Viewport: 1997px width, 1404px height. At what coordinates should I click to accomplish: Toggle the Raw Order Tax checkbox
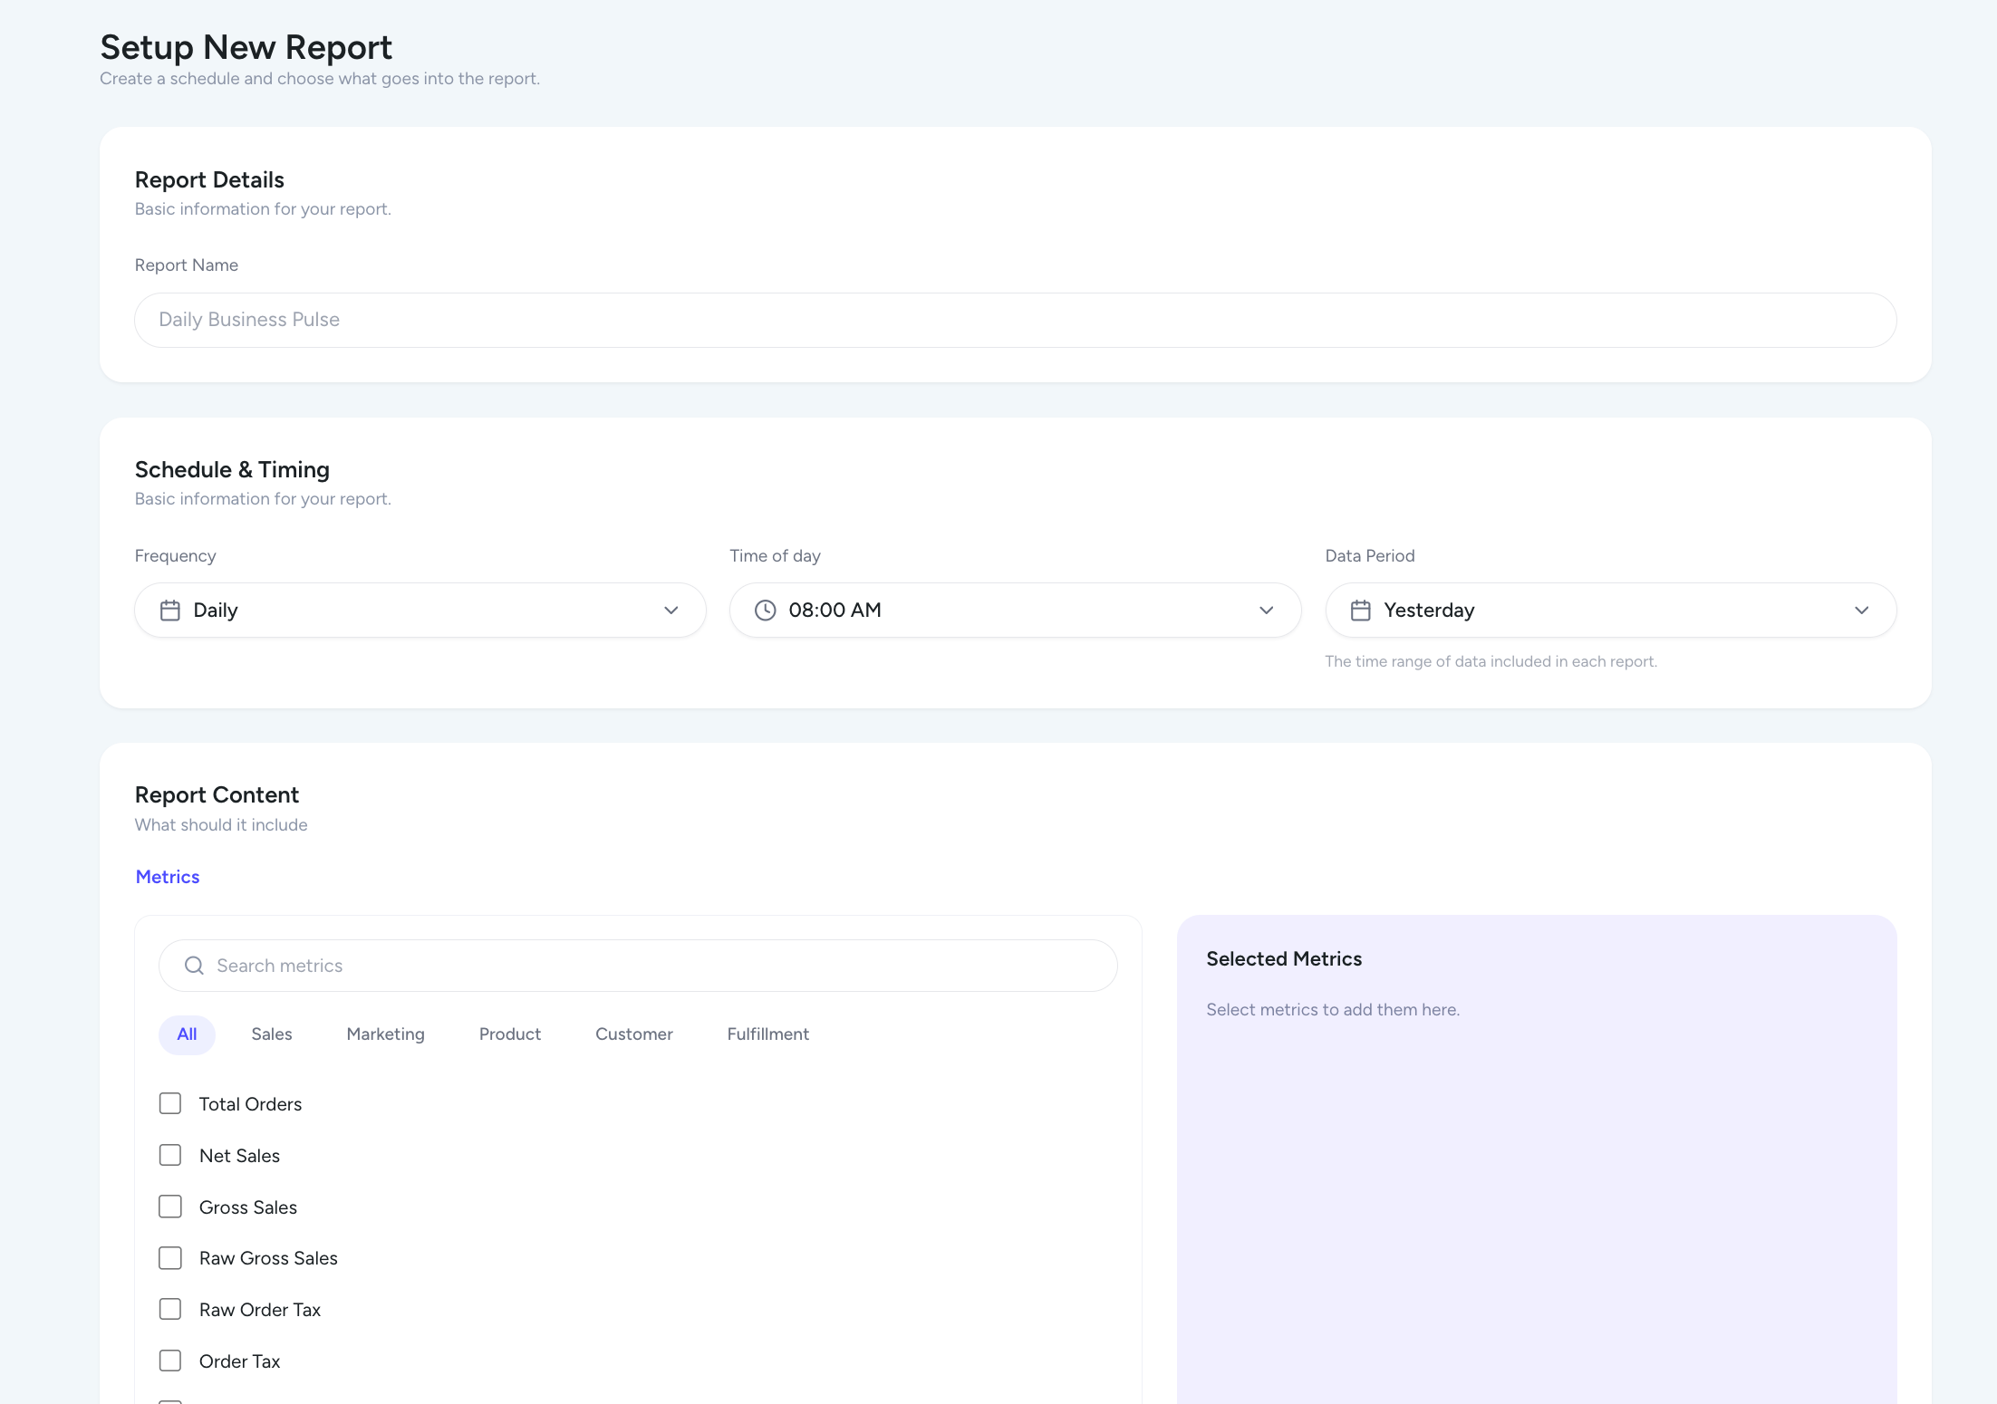pos(170,1309)
